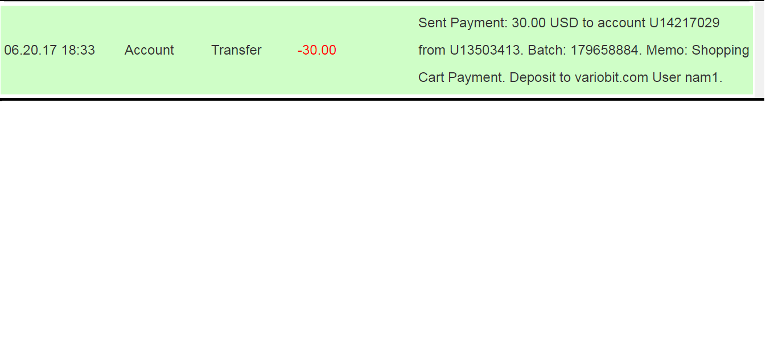Click the batch number 179658884
The width and height of the screenshot is (774, 343).
604,50
